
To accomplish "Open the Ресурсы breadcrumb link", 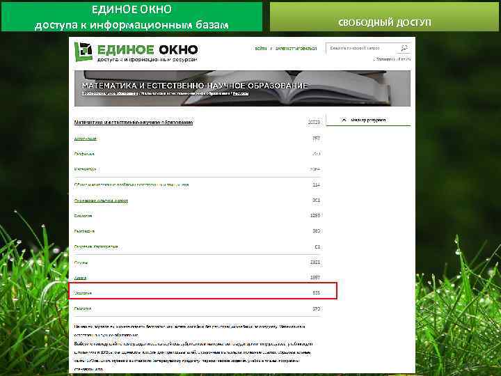I will tap(241, 94).
